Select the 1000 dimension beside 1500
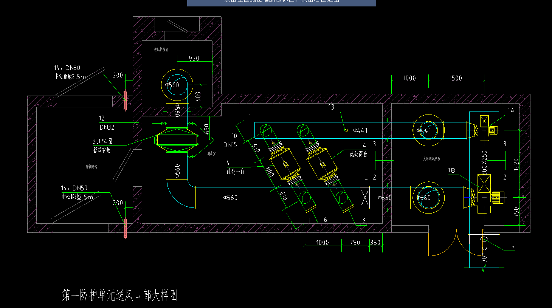The height and width of the screenshot is (308, 552). [x=409, y=78]
